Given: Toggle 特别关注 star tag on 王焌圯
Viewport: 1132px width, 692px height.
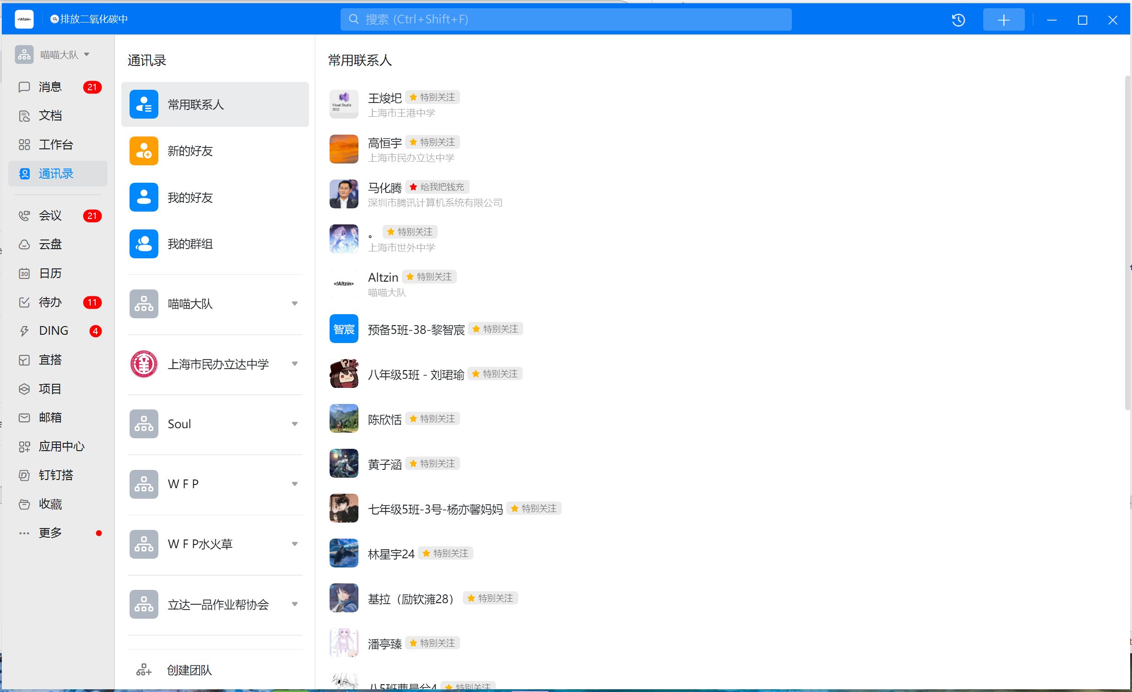Looking at the screenshot, I should pos(432,98).
